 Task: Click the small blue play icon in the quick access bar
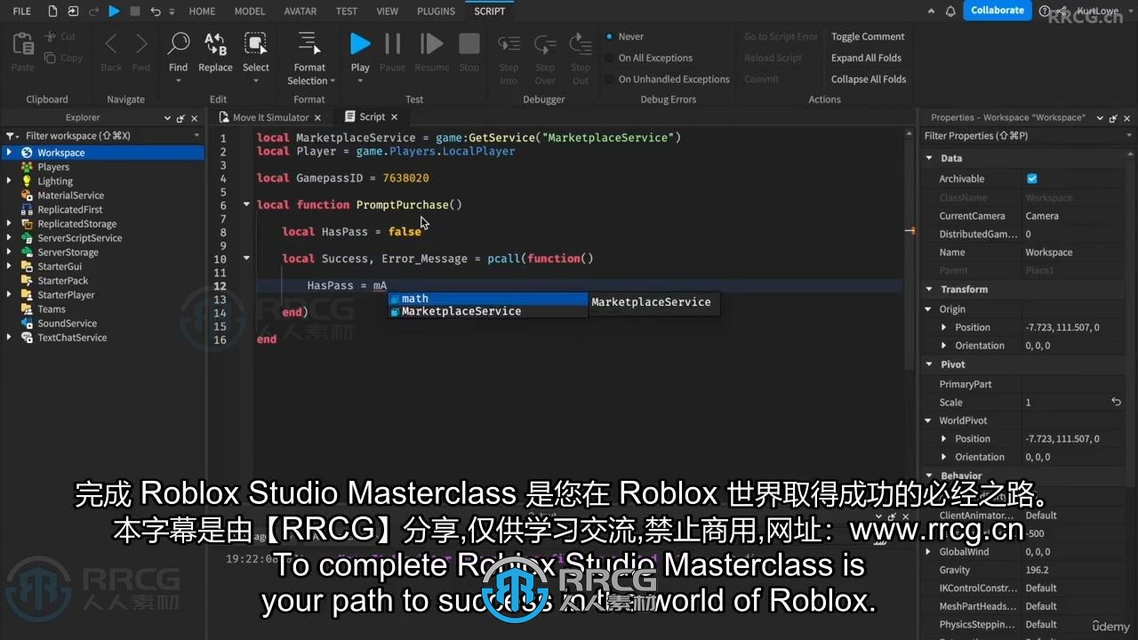114,11
